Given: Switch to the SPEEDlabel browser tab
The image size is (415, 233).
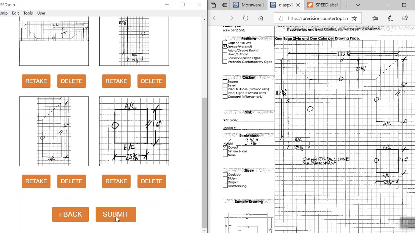Looking at the screenshot, I should point(323,5).
